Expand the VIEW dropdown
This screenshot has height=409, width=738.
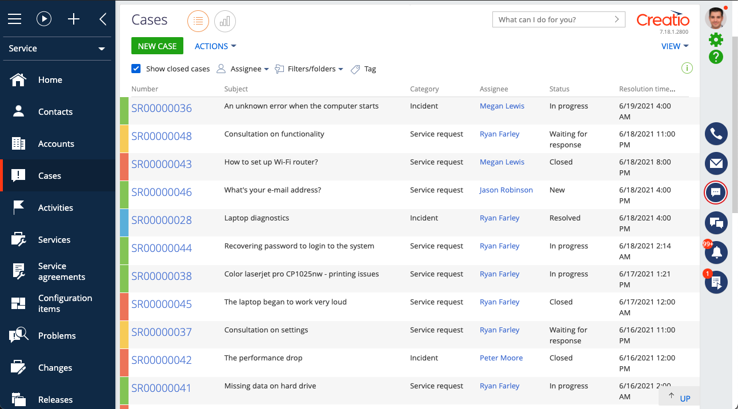click(x=674, y=46)
